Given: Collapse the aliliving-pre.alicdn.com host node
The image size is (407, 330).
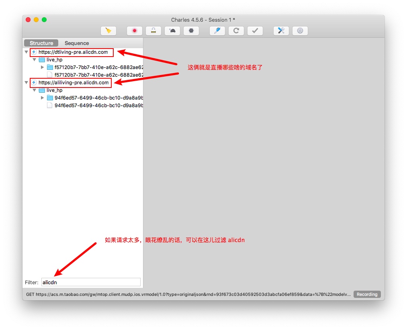Looking at the screenshot, I should pyautogui.click(x=27, y=83).
